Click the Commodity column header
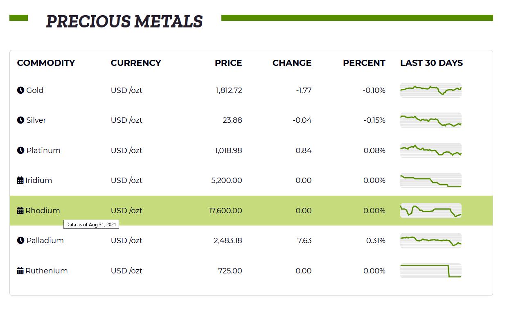Screen dimensions: 507x309 click(46, 63)
